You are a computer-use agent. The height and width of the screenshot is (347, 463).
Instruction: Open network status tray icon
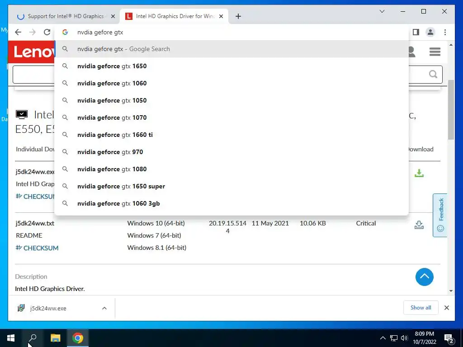point(394,338)
